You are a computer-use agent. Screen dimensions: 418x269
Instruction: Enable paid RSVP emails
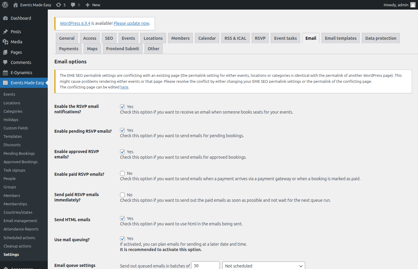(122, 173)
